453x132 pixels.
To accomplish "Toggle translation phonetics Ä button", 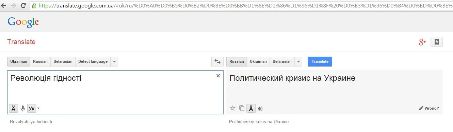I will [251, 108].
